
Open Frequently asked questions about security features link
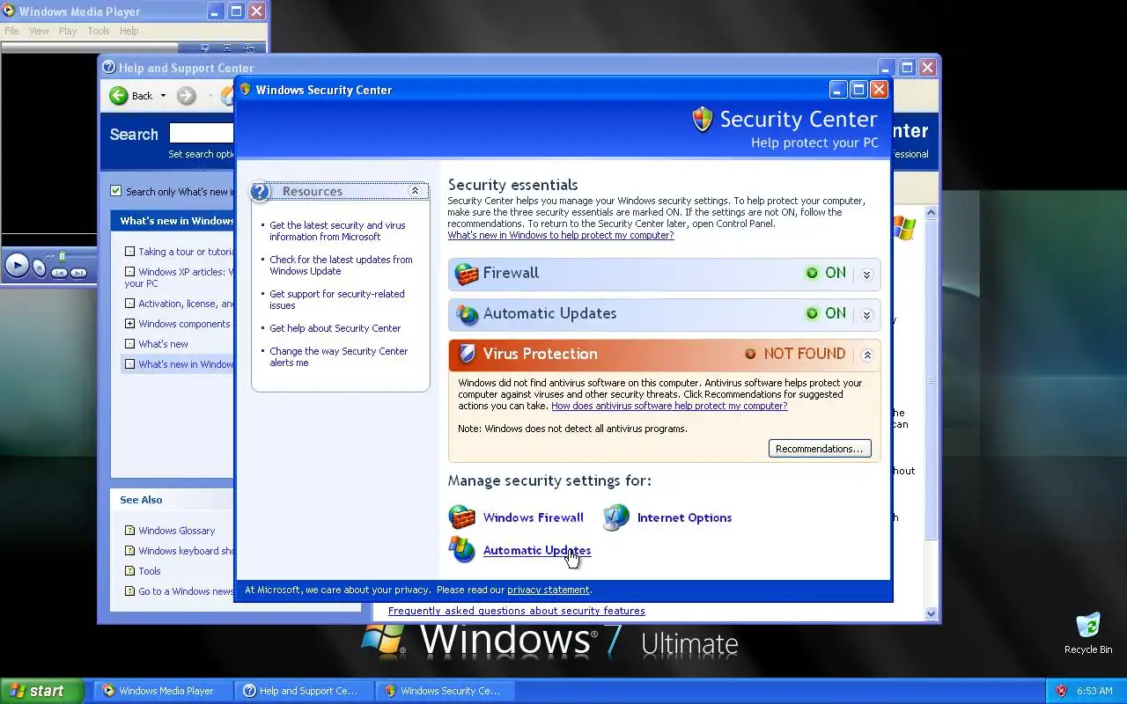(x=516, y=611)
